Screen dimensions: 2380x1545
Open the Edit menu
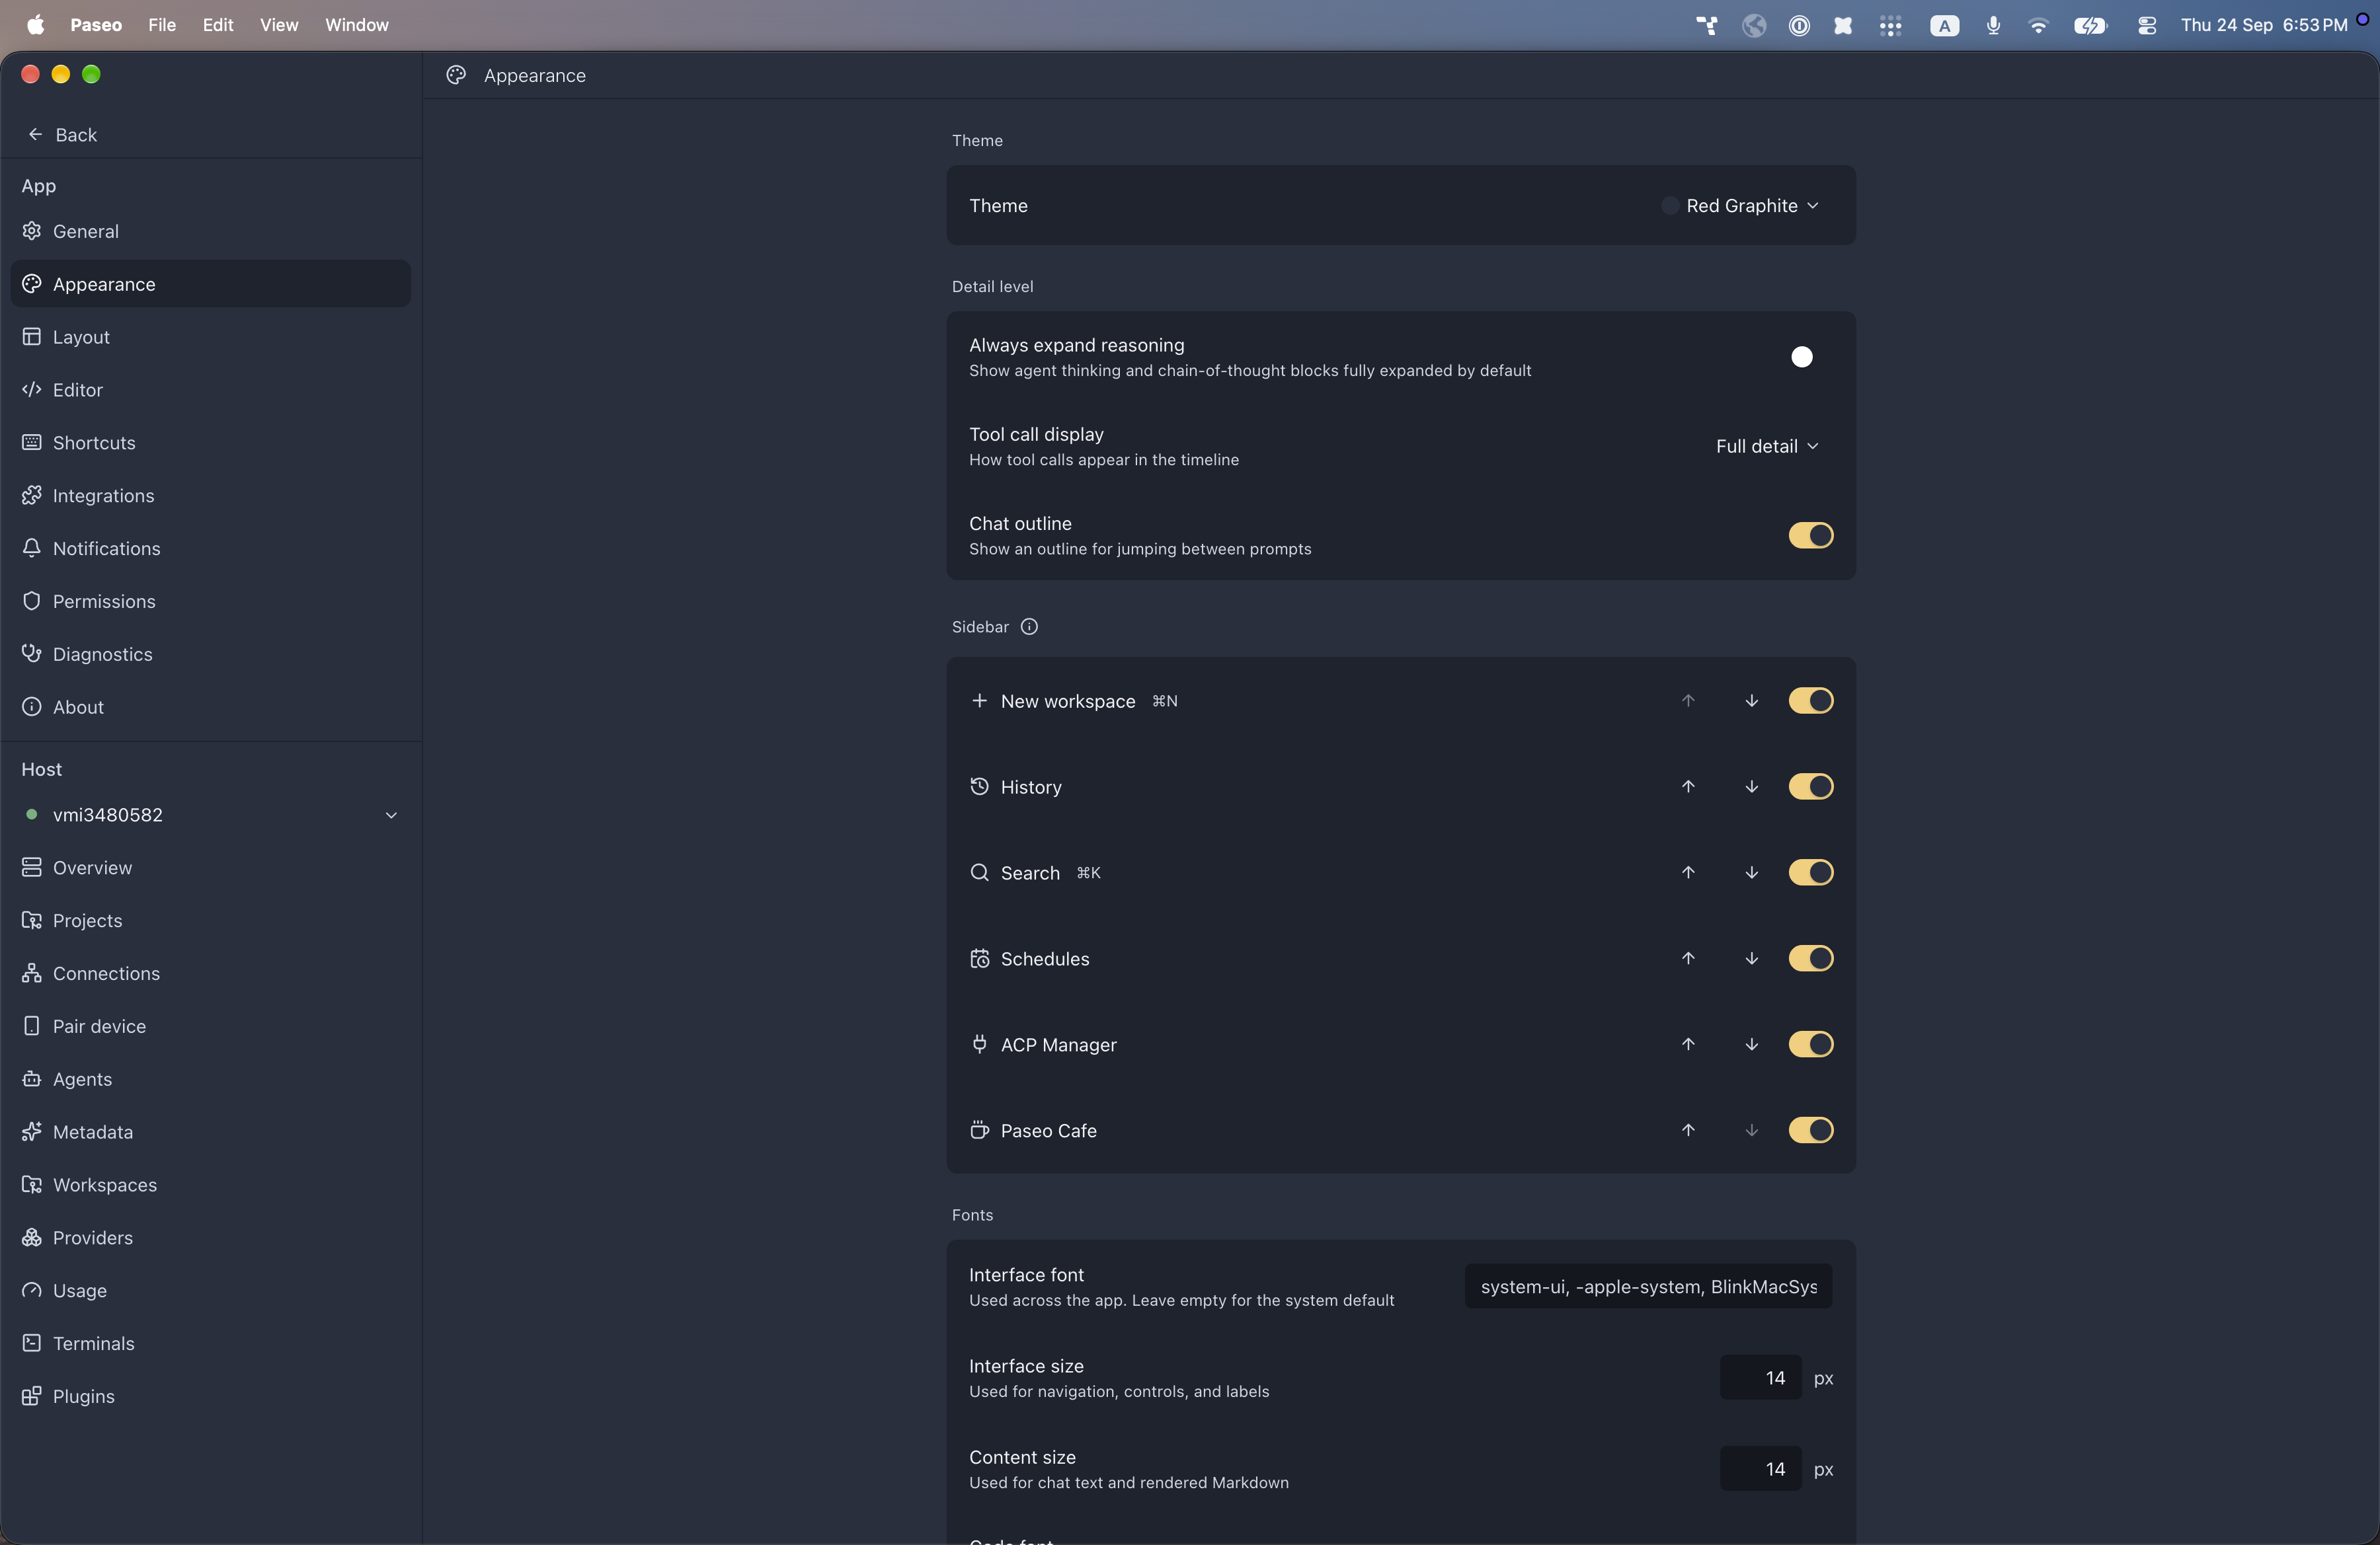pos(218,25)
